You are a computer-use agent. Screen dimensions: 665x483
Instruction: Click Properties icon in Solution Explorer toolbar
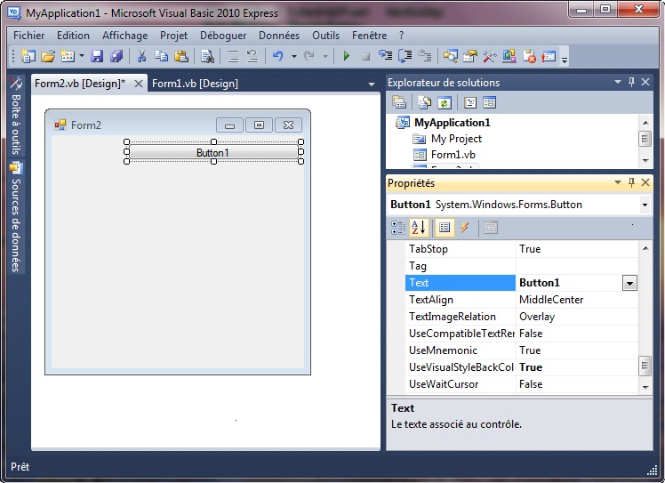pos(399,102)
